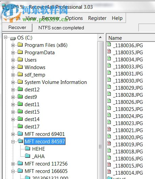Click the file icon of _1180016.JPG
Screen dimensions: 155x179
click(109, 157)
